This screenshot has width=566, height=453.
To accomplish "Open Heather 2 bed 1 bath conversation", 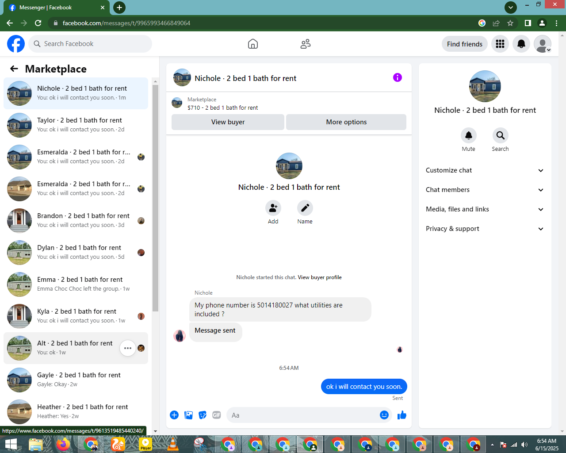I will click(x=76, y=412).
